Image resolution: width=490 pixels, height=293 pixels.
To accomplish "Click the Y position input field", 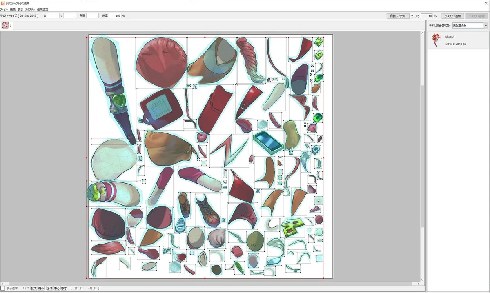I will tap(70, 16).
